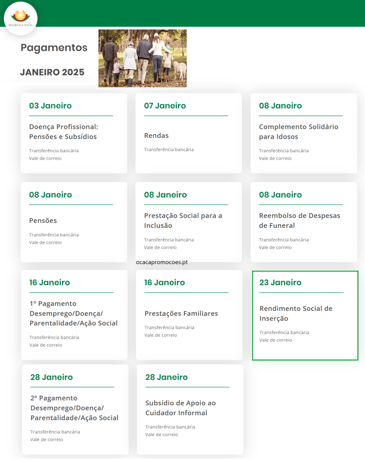
Task: Select the '23 Janeiro' date
Action: click(280, 282)
